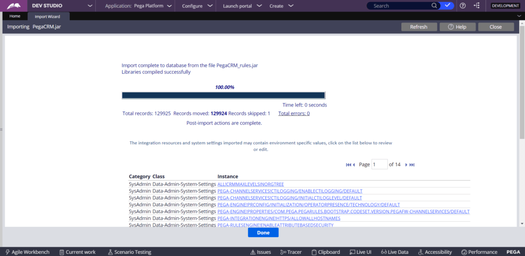Click the Records moved: 129924 text

pyautogui.click(x=200, y=113)
